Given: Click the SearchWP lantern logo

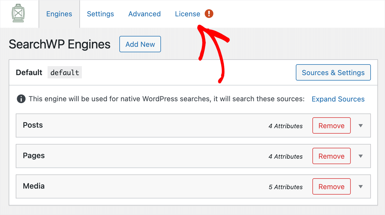Looking at the screenshot, I should click(x=18, y=13).
